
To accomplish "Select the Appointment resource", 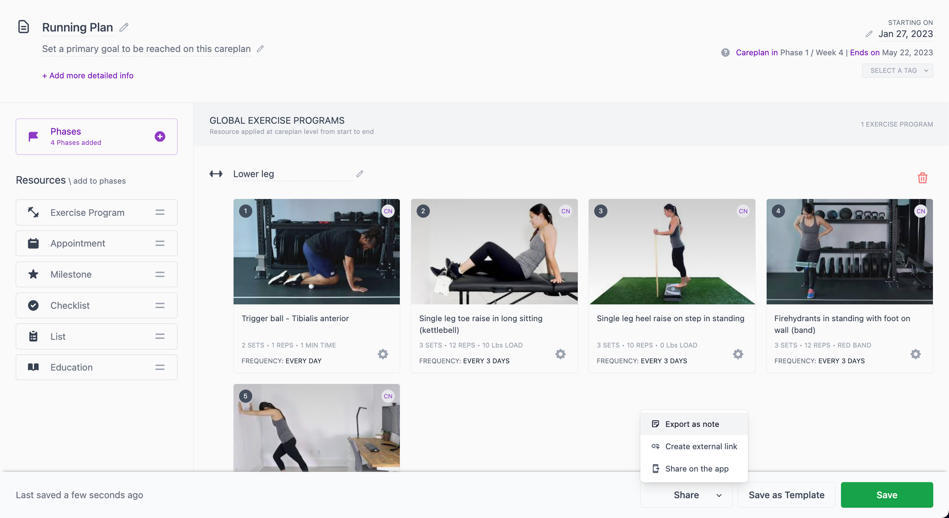I will coord(96,243).
